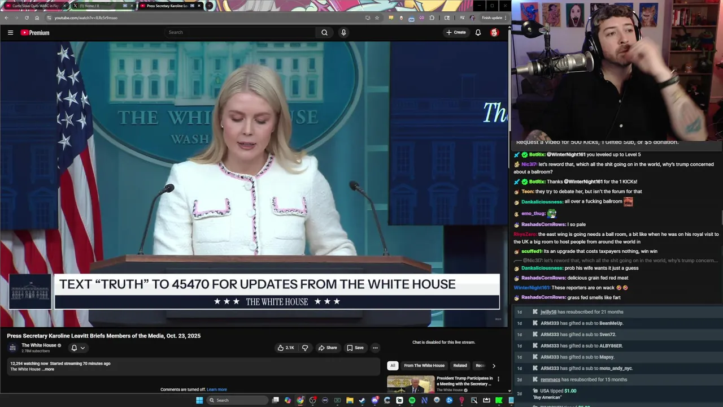Open YouTube notifications bell in header
This screenshot has width=723, height=407.
click(x=478, y=32)
